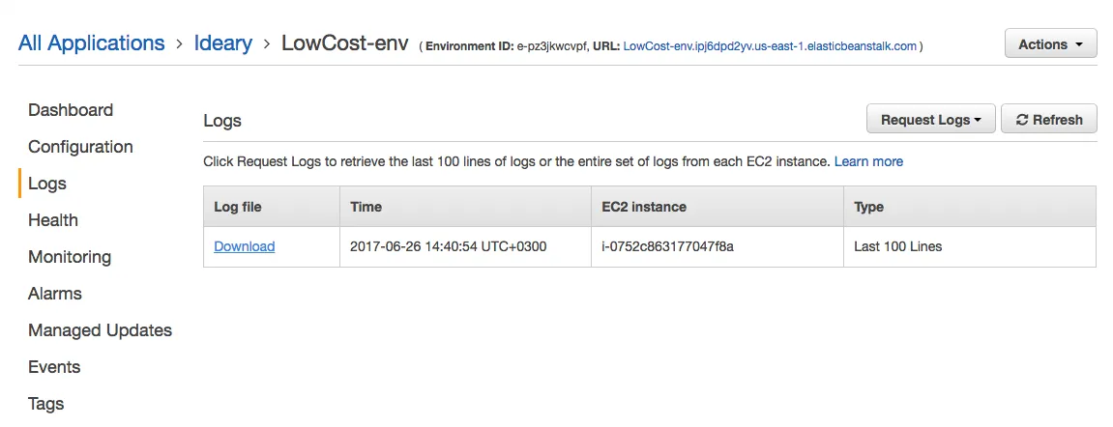Image resolution: width=1113 pixels, height=427 pixels.
Task: Open the Ideary application breadcrumb link
Action: (222, 43)
